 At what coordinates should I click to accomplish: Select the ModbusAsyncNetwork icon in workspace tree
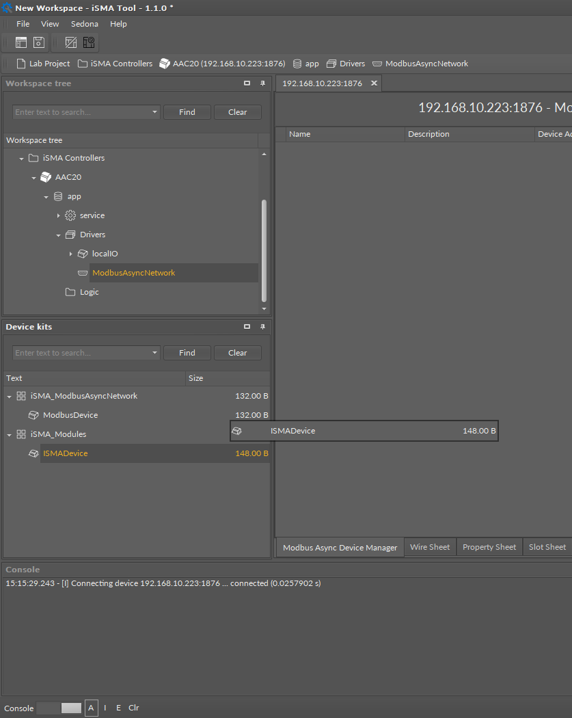point(83,273)
